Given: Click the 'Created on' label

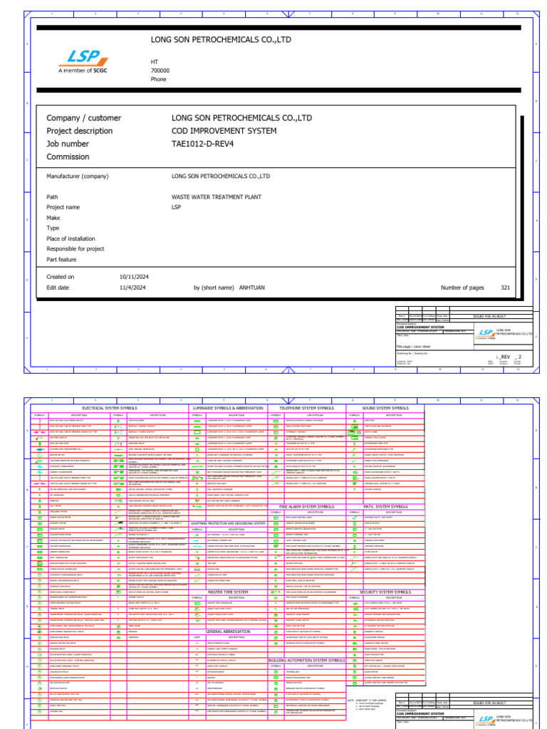Looking at the screenshot, I should point(61,277).
